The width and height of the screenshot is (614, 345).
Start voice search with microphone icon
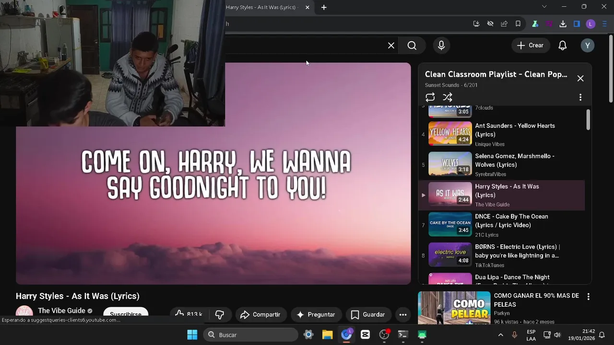441,46
